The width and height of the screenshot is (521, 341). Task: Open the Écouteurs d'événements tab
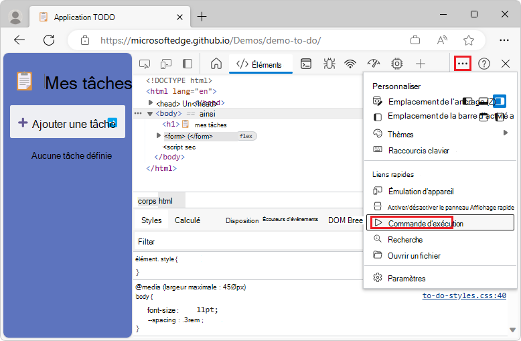290,219
